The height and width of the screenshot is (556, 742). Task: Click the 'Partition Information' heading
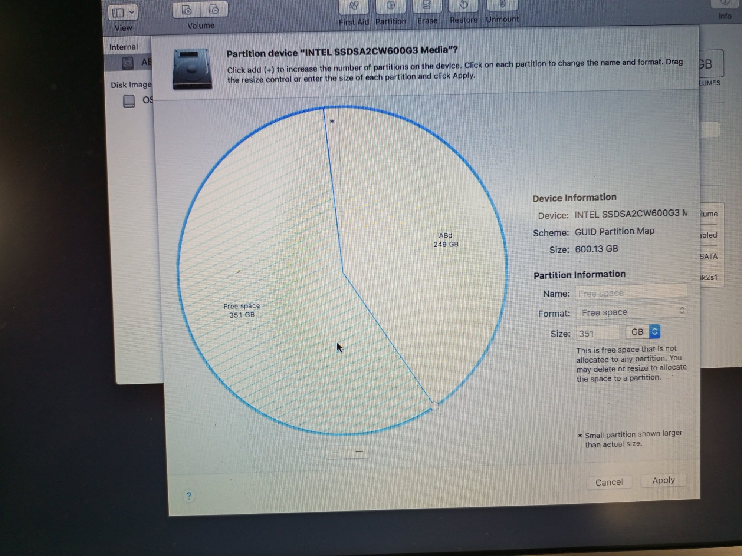coord(580,275)
